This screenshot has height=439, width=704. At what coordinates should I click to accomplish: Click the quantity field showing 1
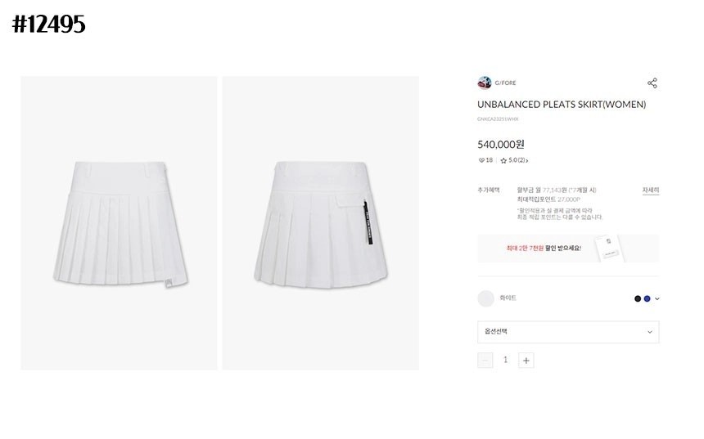tap(506, 360)
